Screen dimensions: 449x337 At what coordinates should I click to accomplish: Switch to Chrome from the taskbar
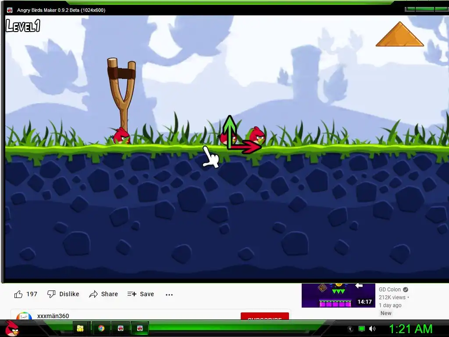[x=101, y=328]
